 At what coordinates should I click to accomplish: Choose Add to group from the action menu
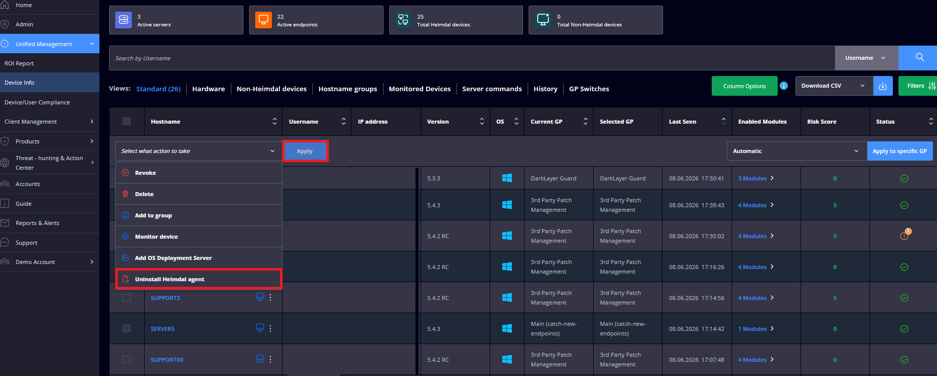point(198,215)
